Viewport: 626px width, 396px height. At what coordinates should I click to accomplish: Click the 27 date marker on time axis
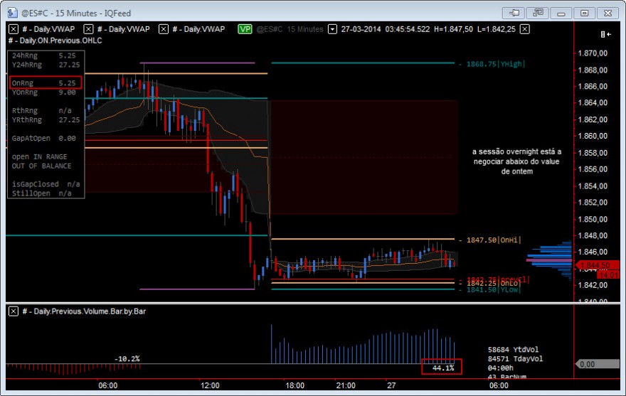coord(391,385)
